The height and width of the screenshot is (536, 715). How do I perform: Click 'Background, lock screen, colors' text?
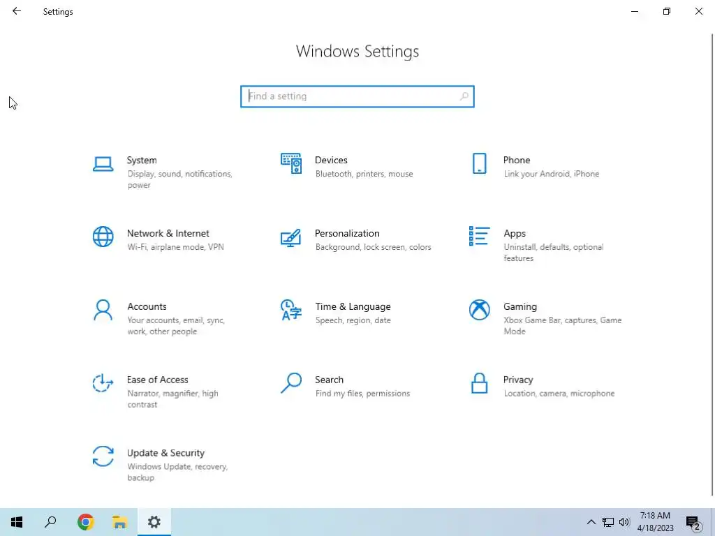click(x=373, y=246)
